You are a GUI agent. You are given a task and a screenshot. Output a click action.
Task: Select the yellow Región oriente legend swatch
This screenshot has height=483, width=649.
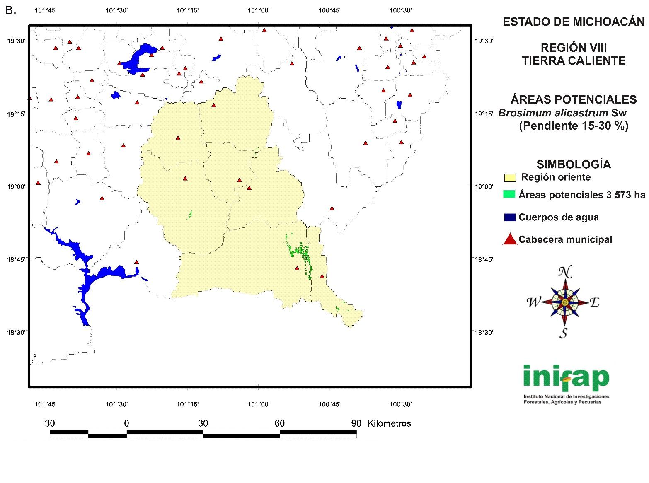[510, 178]
